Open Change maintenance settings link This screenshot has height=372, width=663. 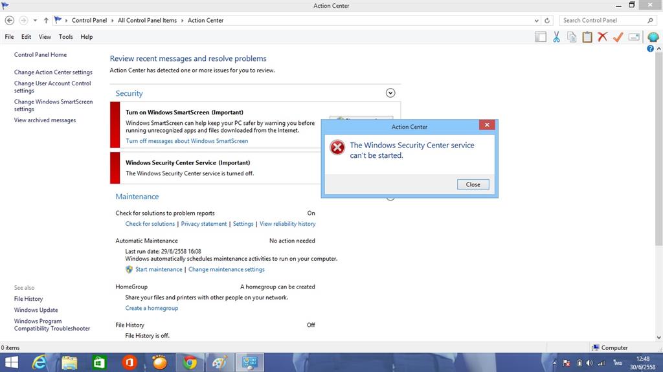[226, 269]
